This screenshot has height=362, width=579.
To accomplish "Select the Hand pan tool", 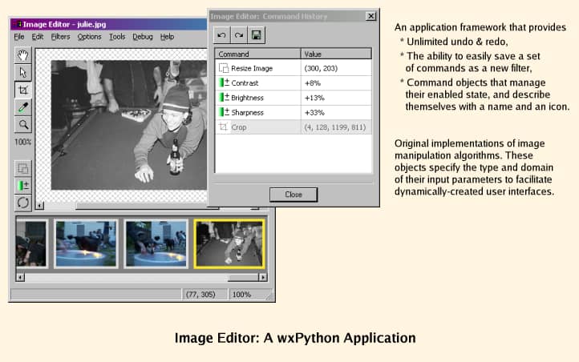I will [23, 55].
